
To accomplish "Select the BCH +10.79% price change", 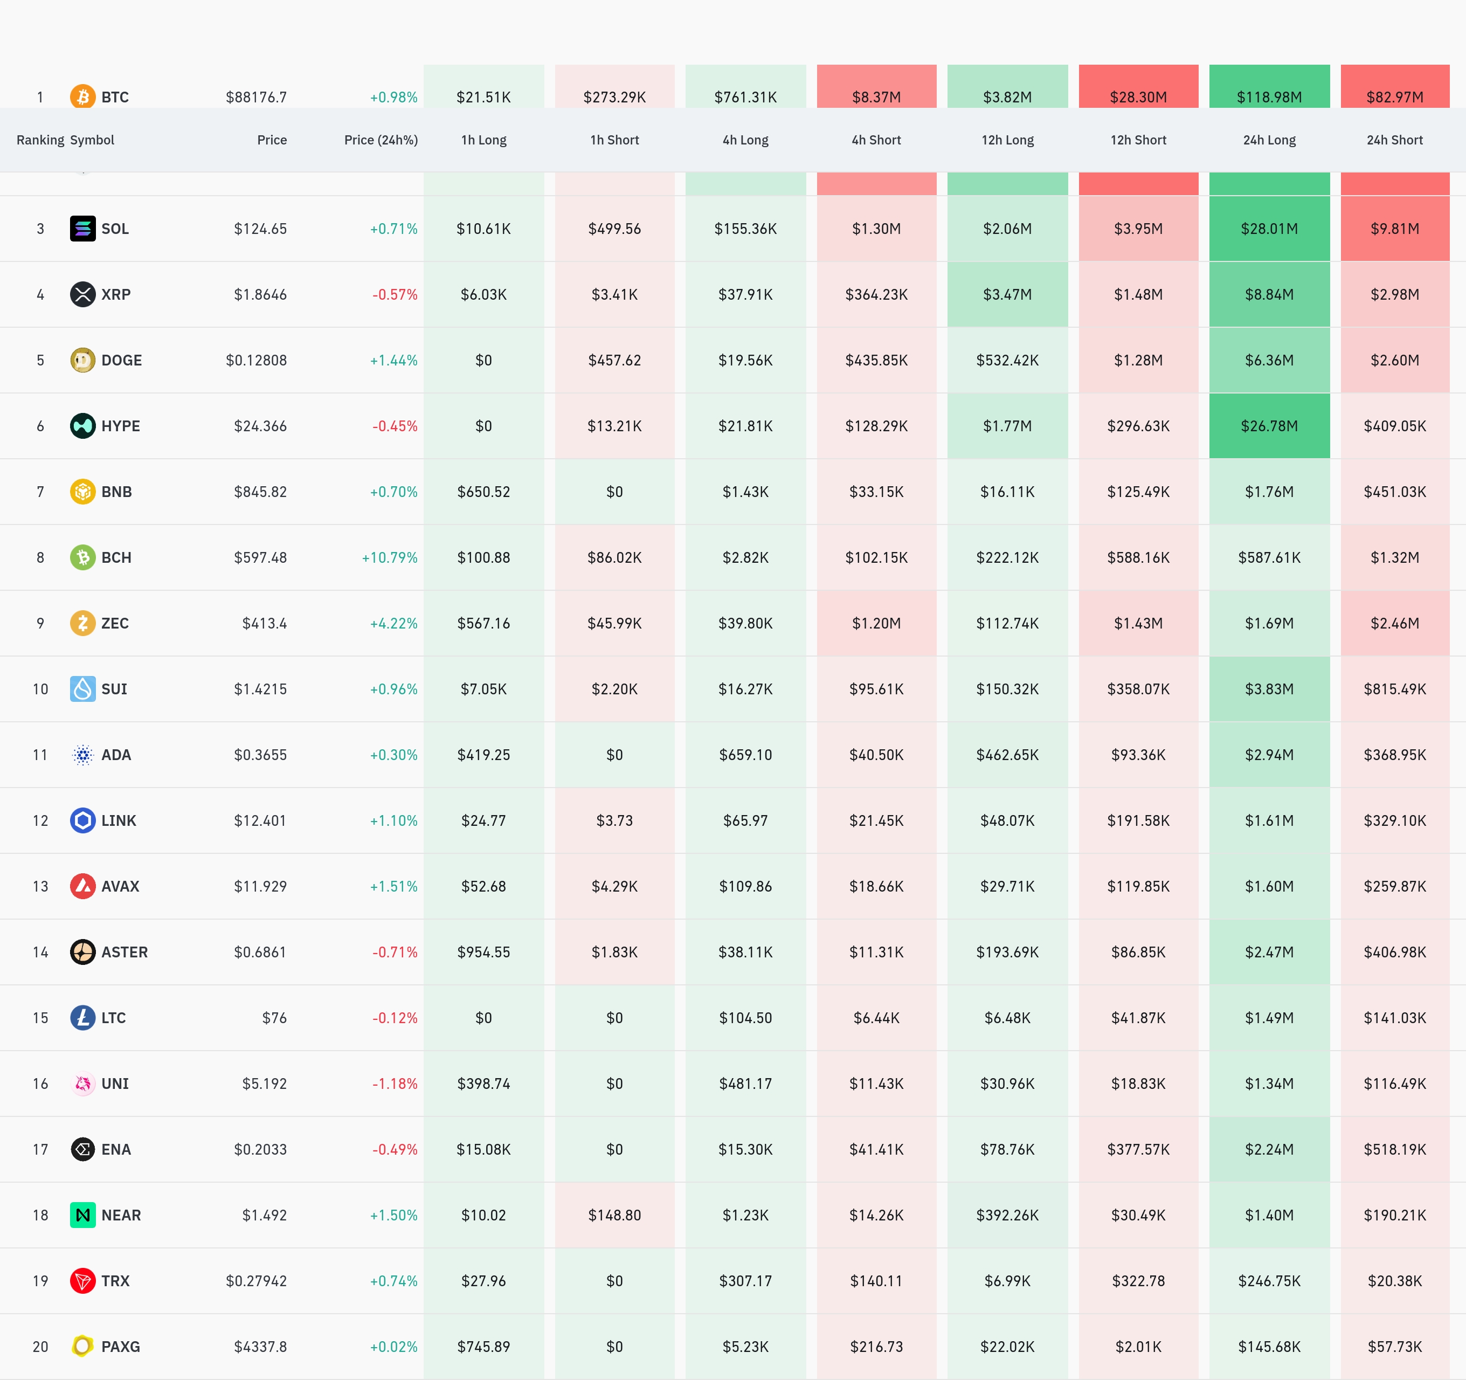I will tap(389, 557).
